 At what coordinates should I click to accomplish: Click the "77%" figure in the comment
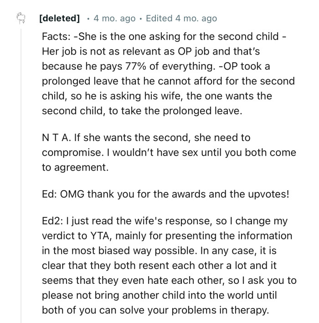click(136, 66)
